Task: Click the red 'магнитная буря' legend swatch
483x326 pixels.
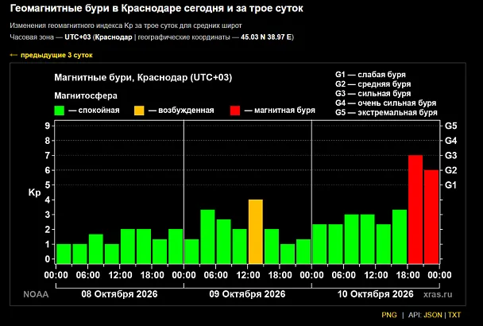Action: click(x=235, y=111)
